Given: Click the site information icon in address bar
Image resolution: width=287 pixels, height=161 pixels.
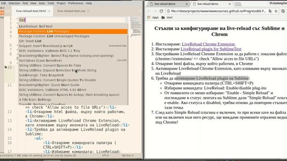Looking at the screenshot, I should (168, 11).
